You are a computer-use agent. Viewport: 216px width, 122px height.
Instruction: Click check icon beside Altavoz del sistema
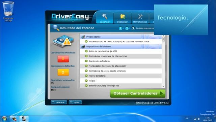[x=86, y=76]
